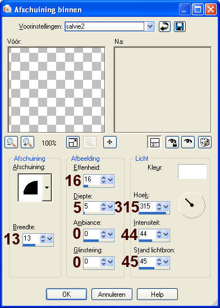The image size is (220, 308).
Task: Click the Annuleren button
Action: pyautogui.click(x=112, y=295)
